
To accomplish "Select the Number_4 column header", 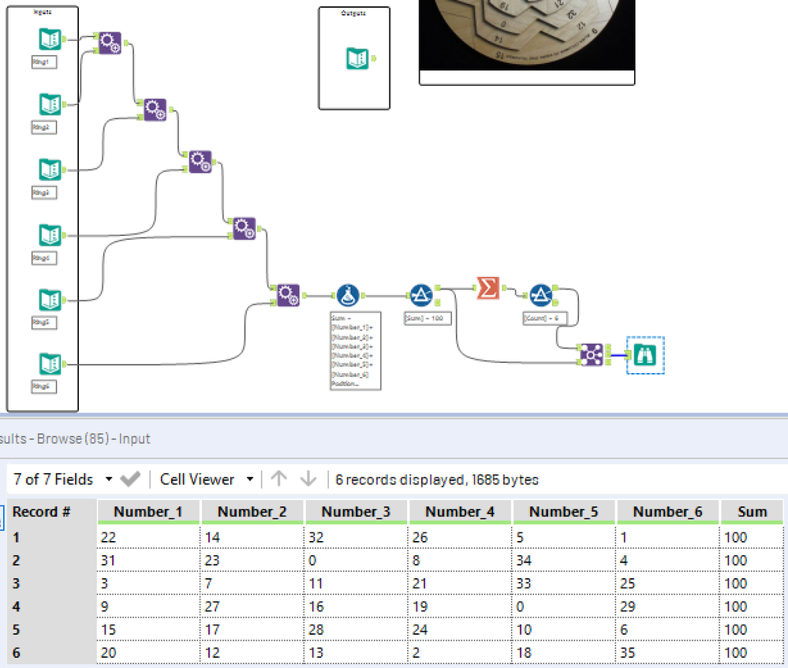I will pos(460,512).
